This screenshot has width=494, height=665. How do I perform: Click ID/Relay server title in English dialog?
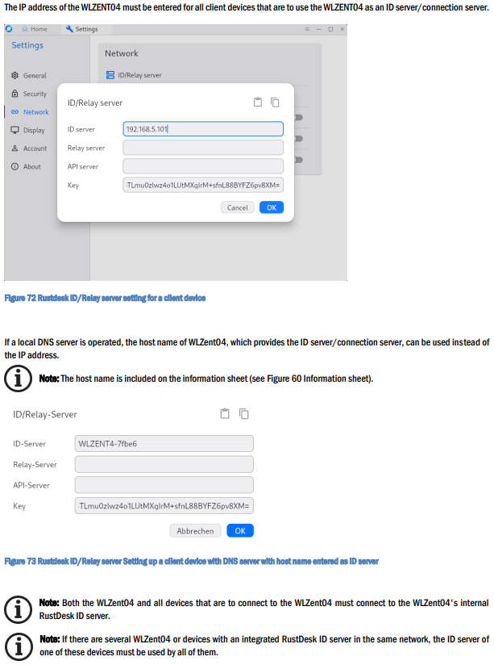coord(95,103)
